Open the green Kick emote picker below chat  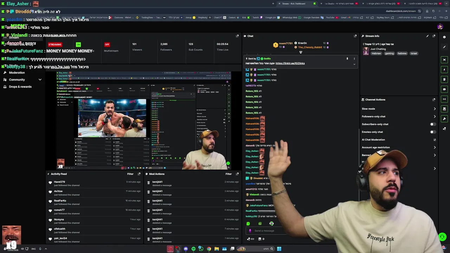(x=248, y=223)
